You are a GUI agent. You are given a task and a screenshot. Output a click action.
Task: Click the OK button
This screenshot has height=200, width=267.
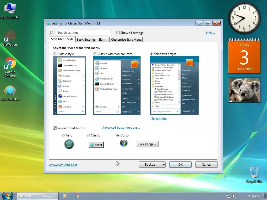pos(180,165)
